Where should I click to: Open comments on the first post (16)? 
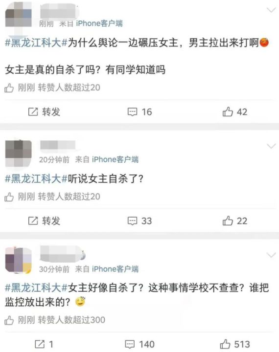(x=139, y=111)
